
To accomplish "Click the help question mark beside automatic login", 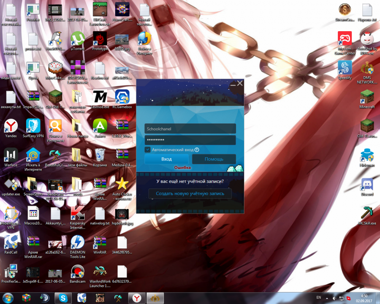I will pos(196,150).
